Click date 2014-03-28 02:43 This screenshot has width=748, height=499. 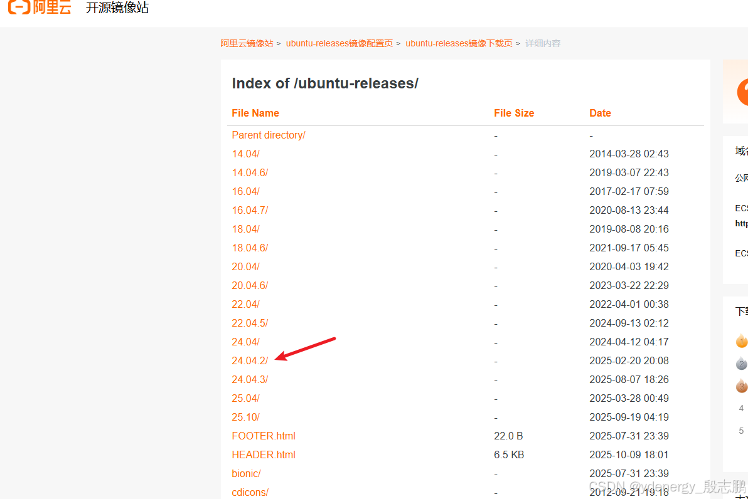[x=629, y=154]
